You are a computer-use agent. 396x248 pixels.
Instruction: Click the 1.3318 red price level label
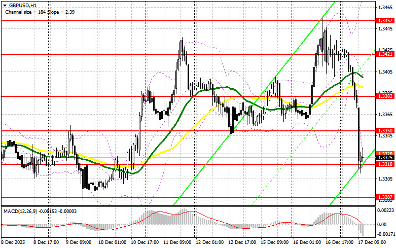tap(385, 164)
